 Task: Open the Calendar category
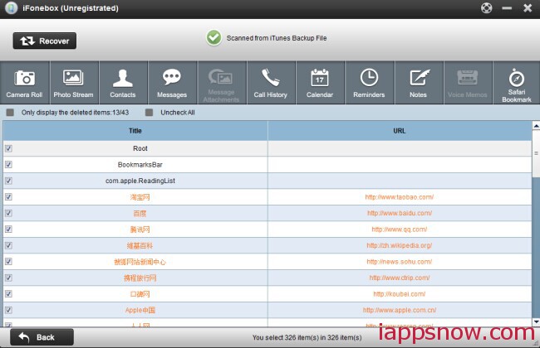[x=320, y=83]
